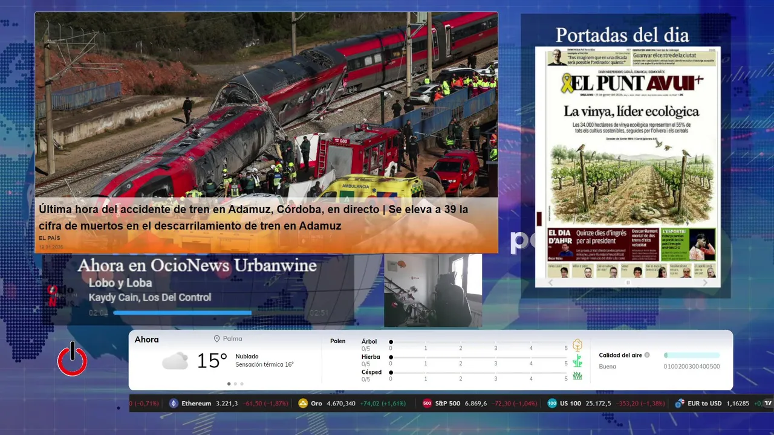Click the Ethereum ticker name
This screenshot has width=774, height=435.
197,404
